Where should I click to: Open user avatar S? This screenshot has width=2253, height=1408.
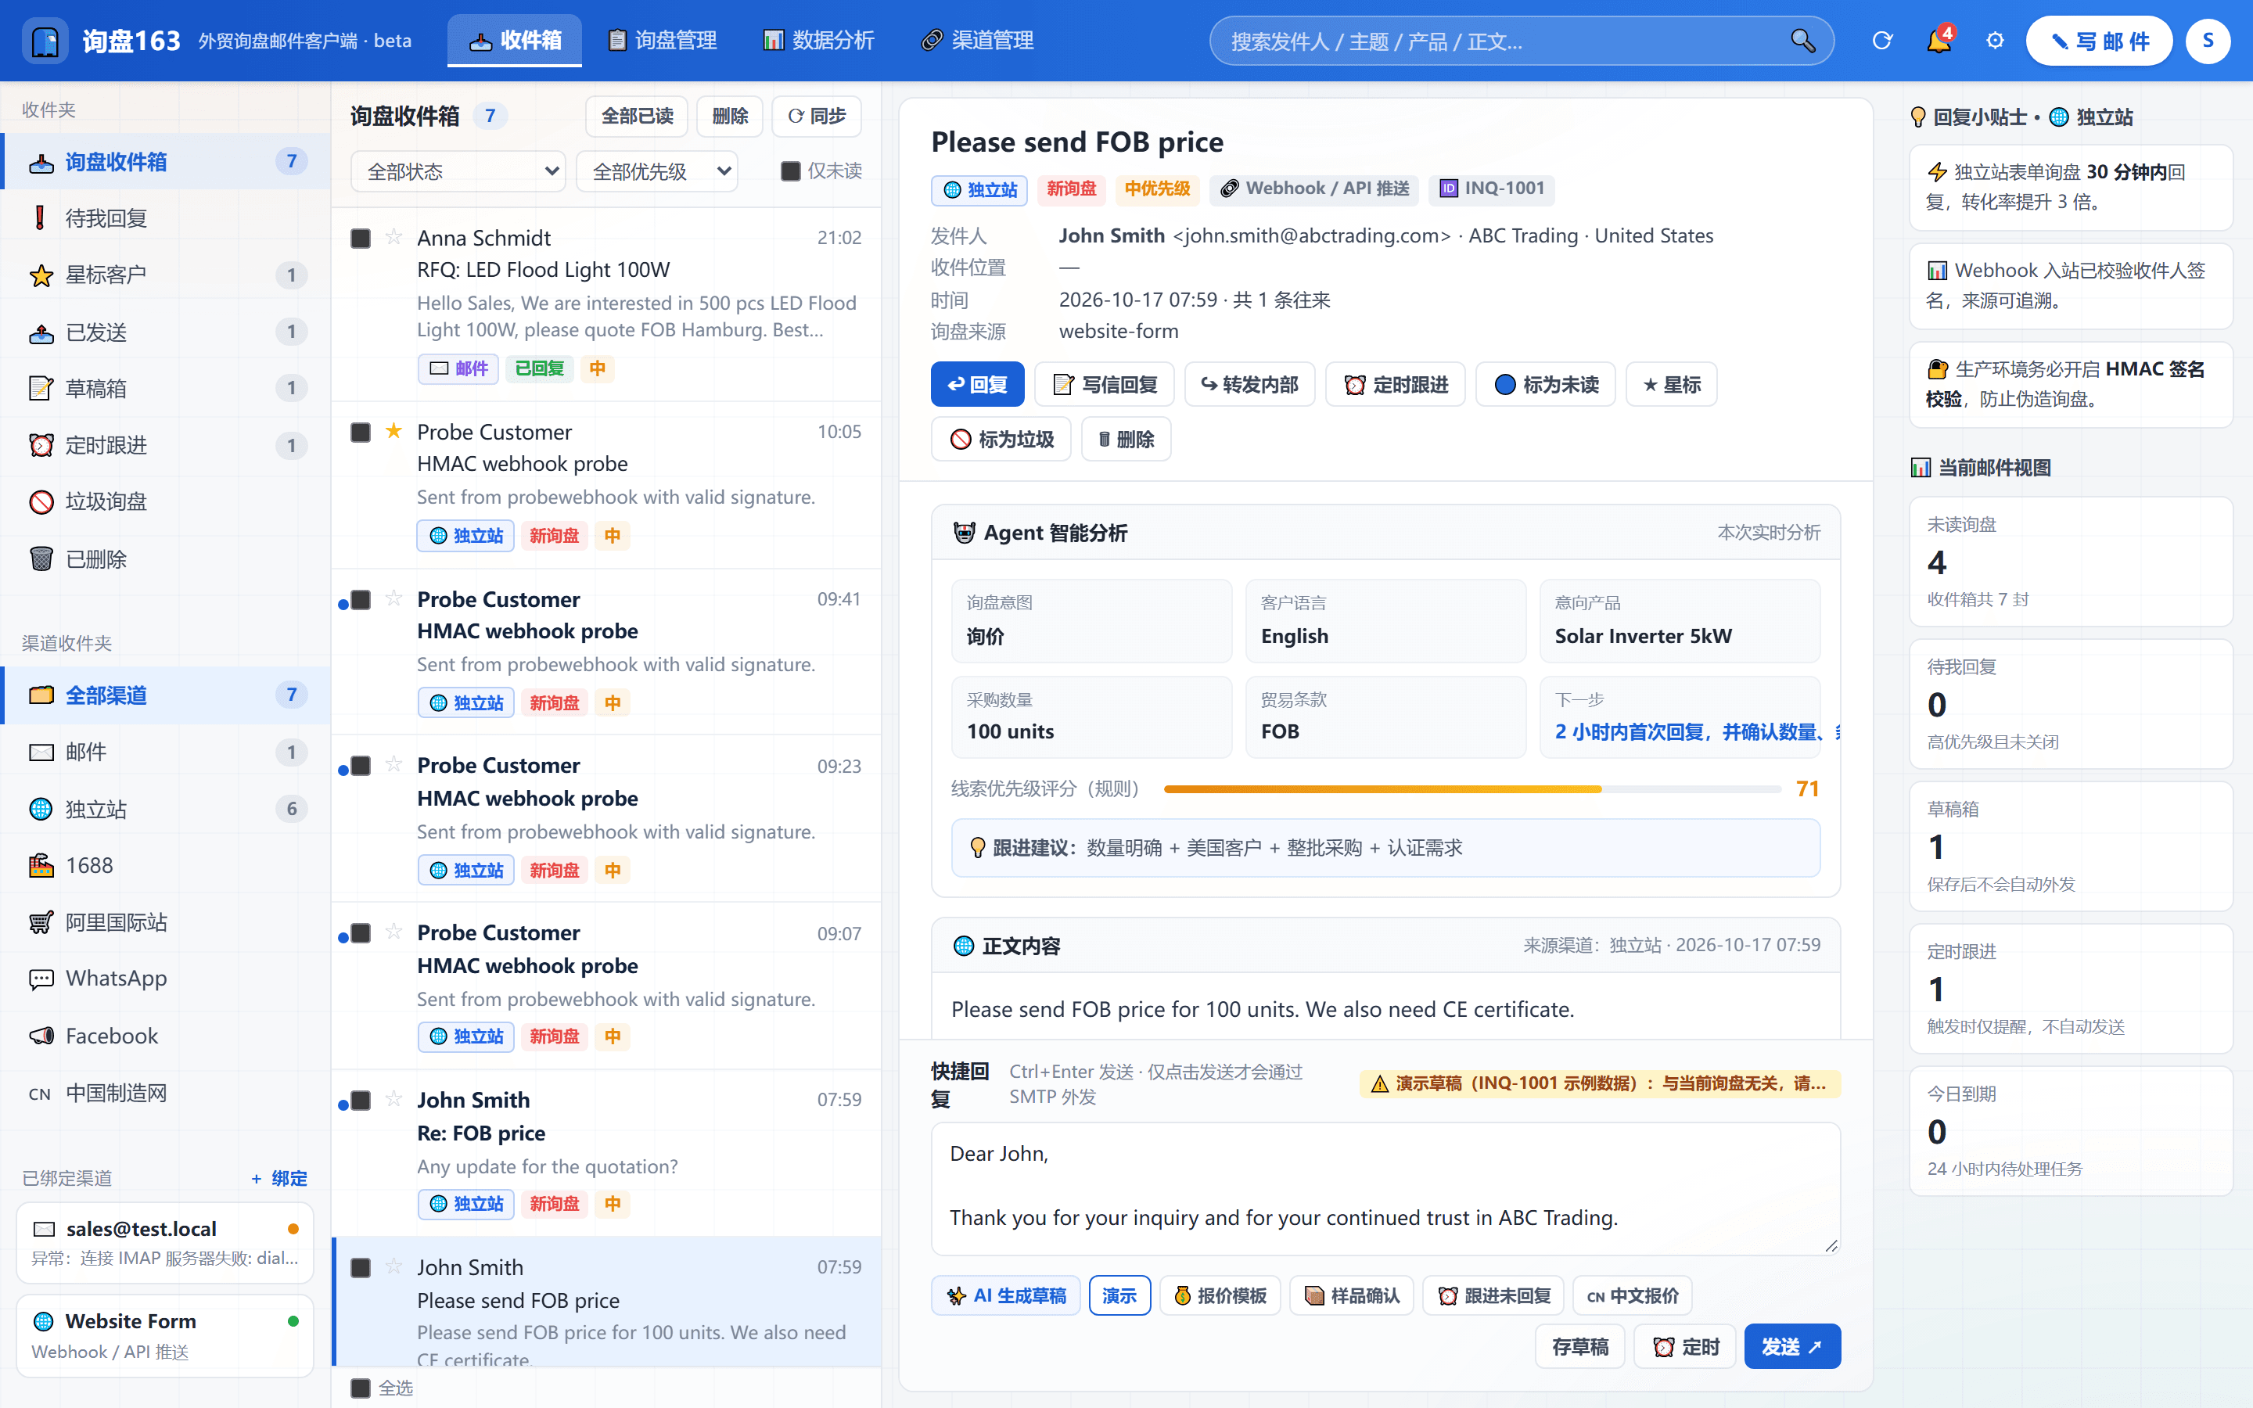[x=2208, y=41]
